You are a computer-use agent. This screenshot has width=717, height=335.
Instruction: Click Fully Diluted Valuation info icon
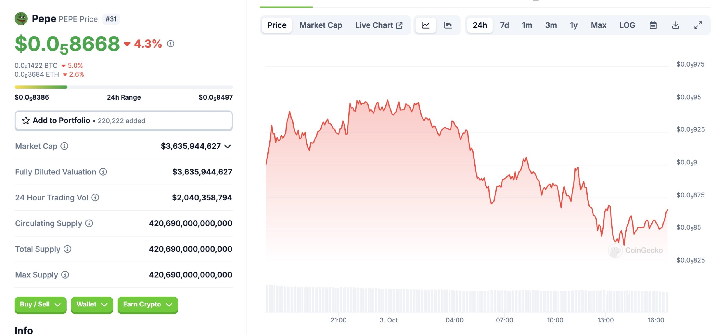[103, 172]
